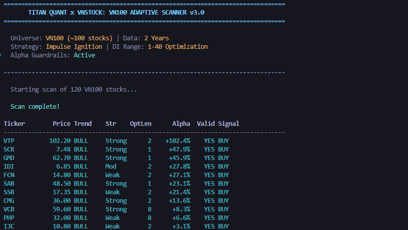Select the VCB ticker symbol

pos(9,209)
